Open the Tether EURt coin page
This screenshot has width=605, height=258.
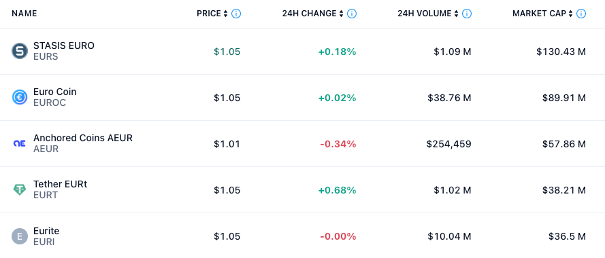[x=60, y=184]
